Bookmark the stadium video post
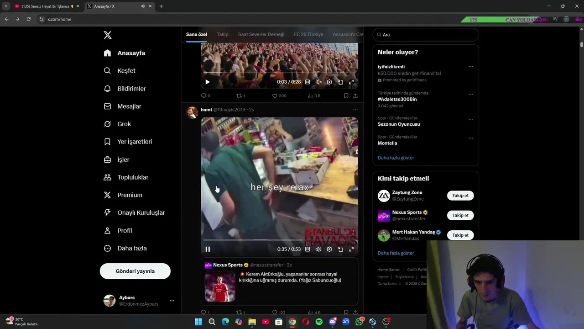 [x=346, y=96]
